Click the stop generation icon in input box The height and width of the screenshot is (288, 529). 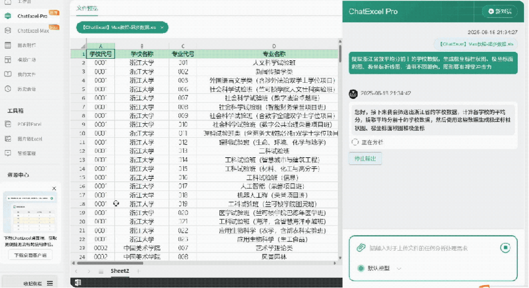[505, 248]
